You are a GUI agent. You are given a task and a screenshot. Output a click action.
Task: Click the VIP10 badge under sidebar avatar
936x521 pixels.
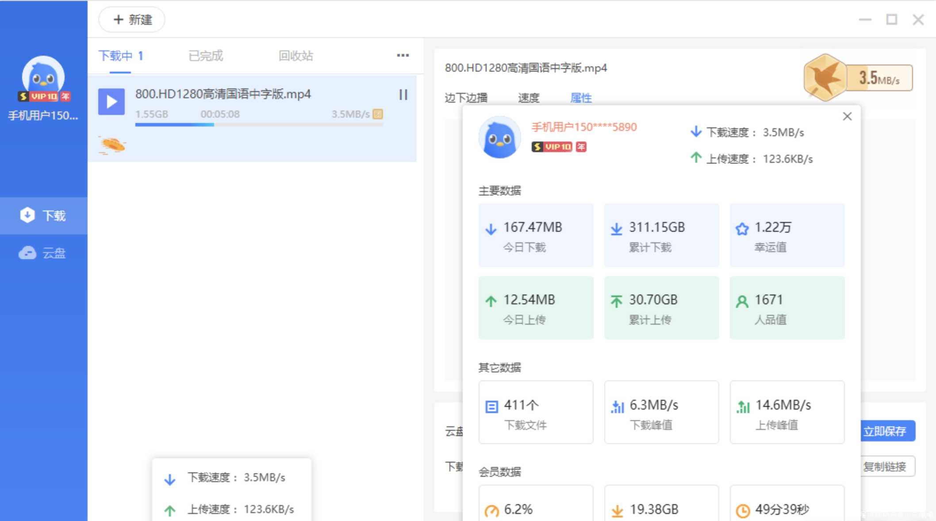click(38, 96)
